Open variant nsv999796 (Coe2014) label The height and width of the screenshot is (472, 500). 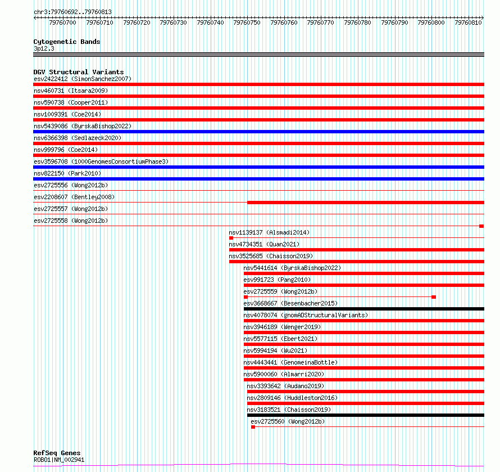(x=66, y=150)
